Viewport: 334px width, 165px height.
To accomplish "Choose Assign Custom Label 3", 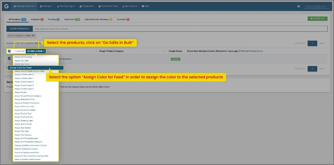I will (24, 85).
